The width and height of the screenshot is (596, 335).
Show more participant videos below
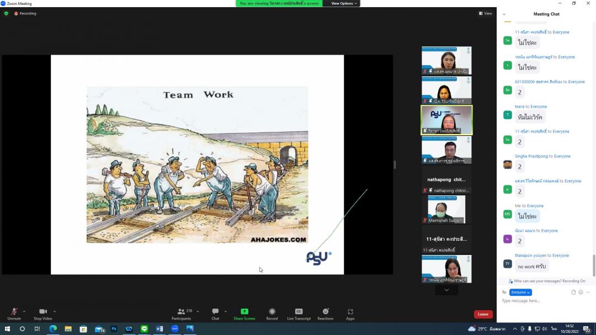tap(446, 290)
